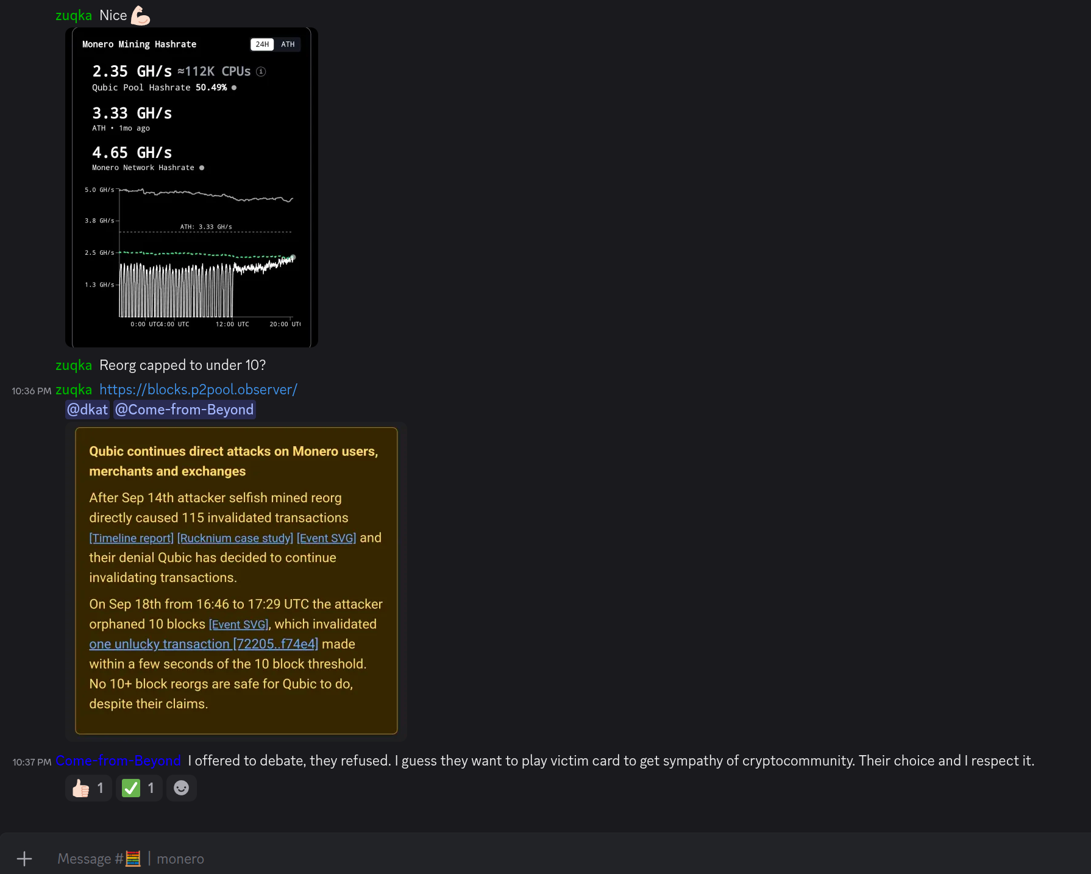Open the blocks.p2pool.observer link
Viewport: 1091px width, 874px height.
coord(198,389)
